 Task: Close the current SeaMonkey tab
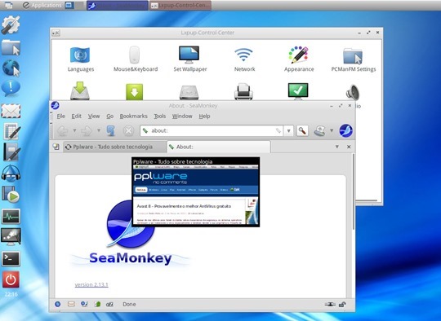click(x=349, y=147)
